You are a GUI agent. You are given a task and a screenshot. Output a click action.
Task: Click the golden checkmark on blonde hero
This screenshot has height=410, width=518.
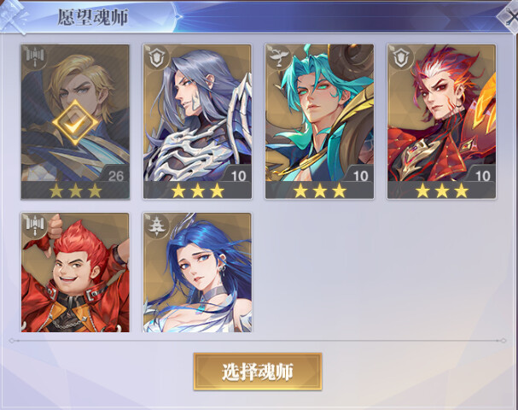[x=75, y=122]
